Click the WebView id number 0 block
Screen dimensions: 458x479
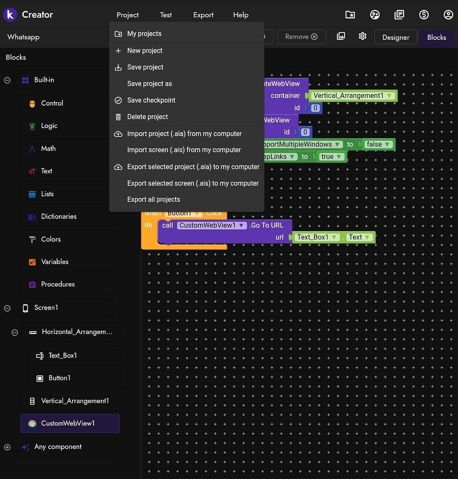coord(305,132)
